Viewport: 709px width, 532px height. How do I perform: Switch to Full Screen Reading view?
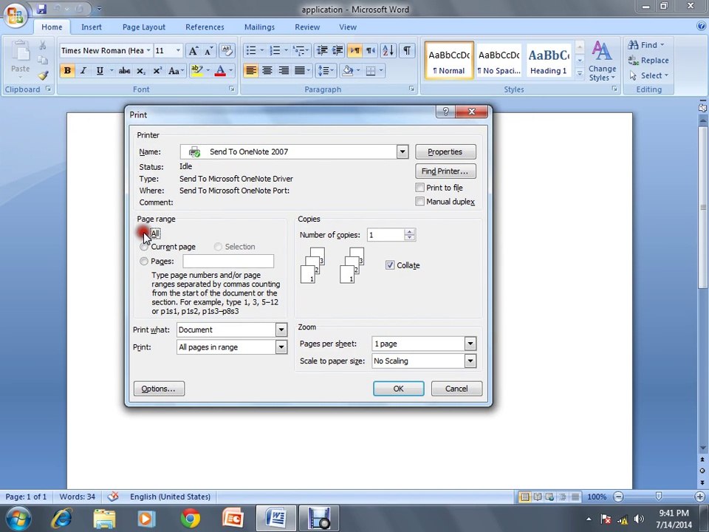pyautogui.click(x=537, y=497)
